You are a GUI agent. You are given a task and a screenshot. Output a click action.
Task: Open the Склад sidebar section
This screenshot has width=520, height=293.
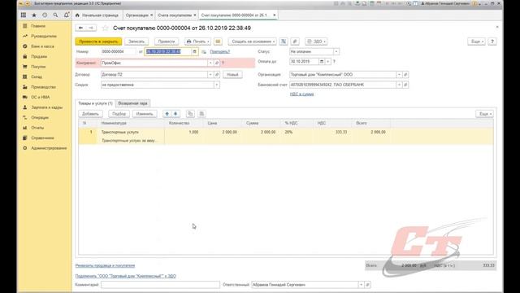click(x=37, y=77)
